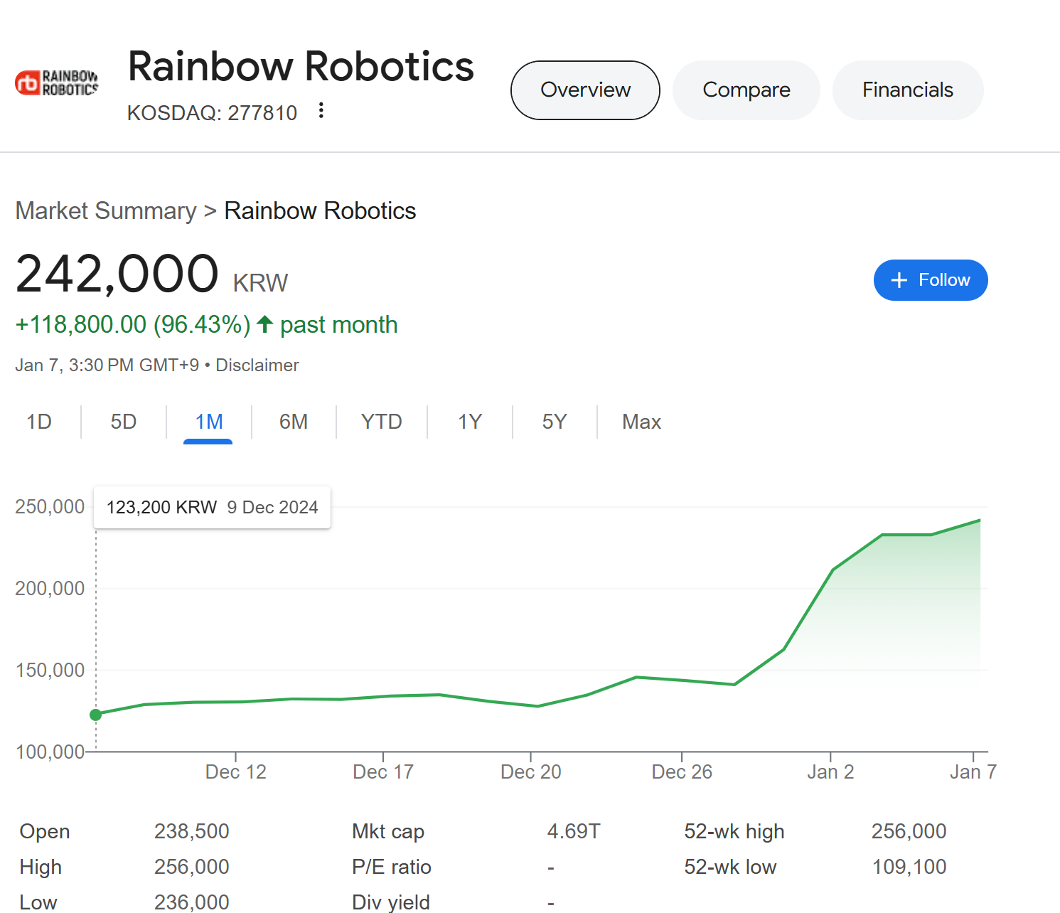Switch chart to 1Y range
Image resolution: width=1060 pixels, height=913 pixels.
470,422
